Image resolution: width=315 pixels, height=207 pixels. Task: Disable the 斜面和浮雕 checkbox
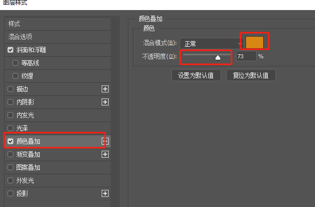(x=11, y=50)
